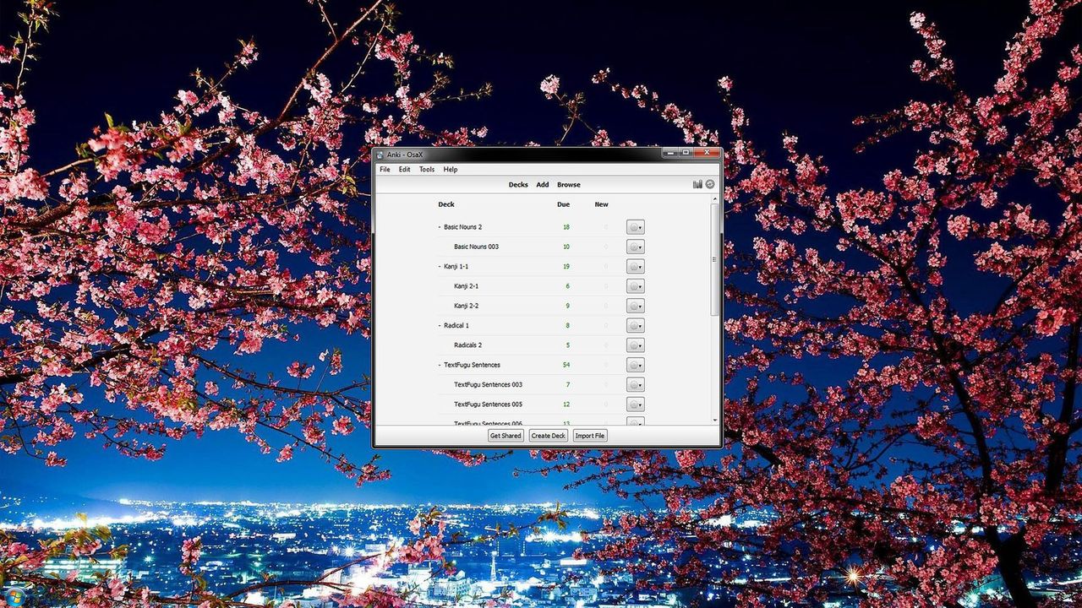Collapse the Kanji 1-1 deck
Screen dimensions: 1082x608
[440, 266]
